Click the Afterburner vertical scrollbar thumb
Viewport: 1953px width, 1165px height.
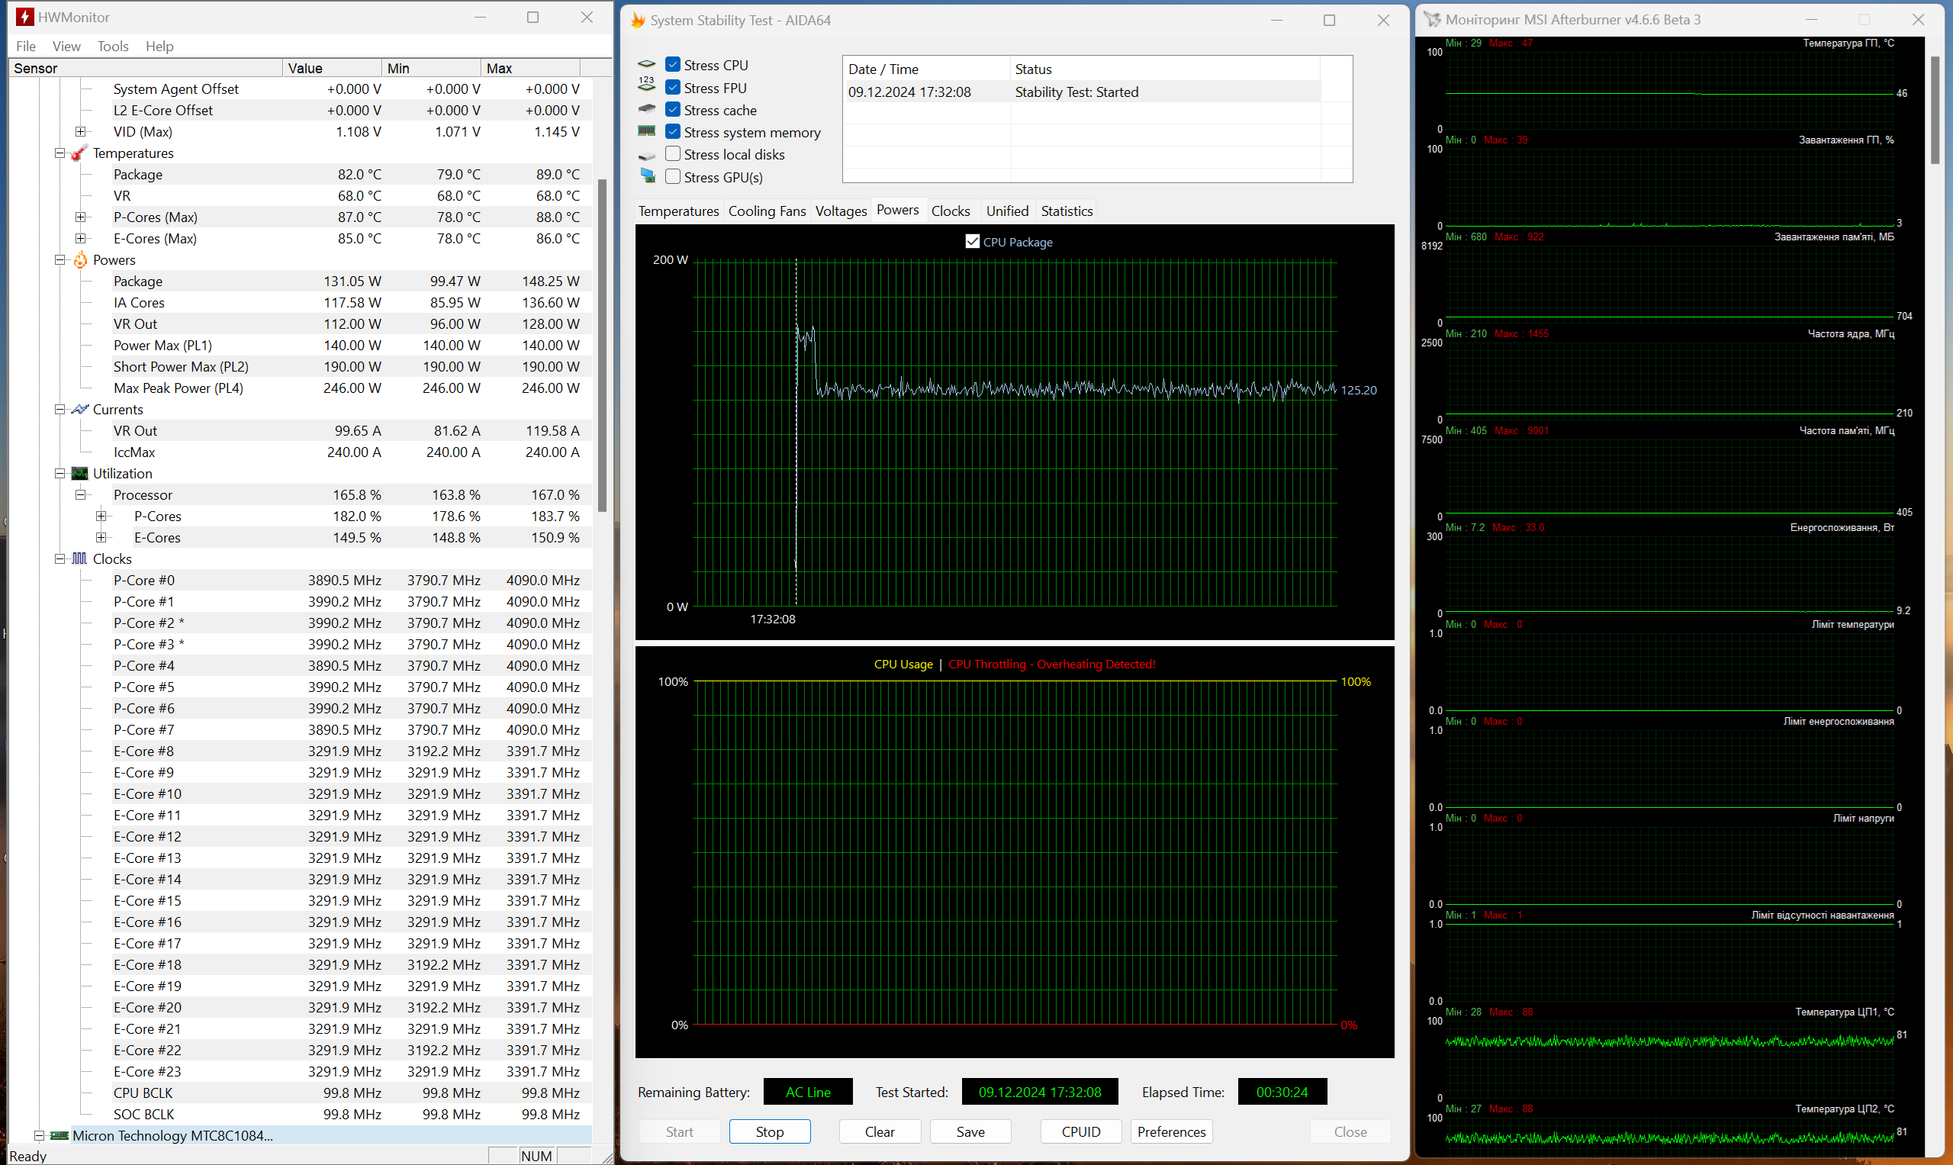(1935, 110)
